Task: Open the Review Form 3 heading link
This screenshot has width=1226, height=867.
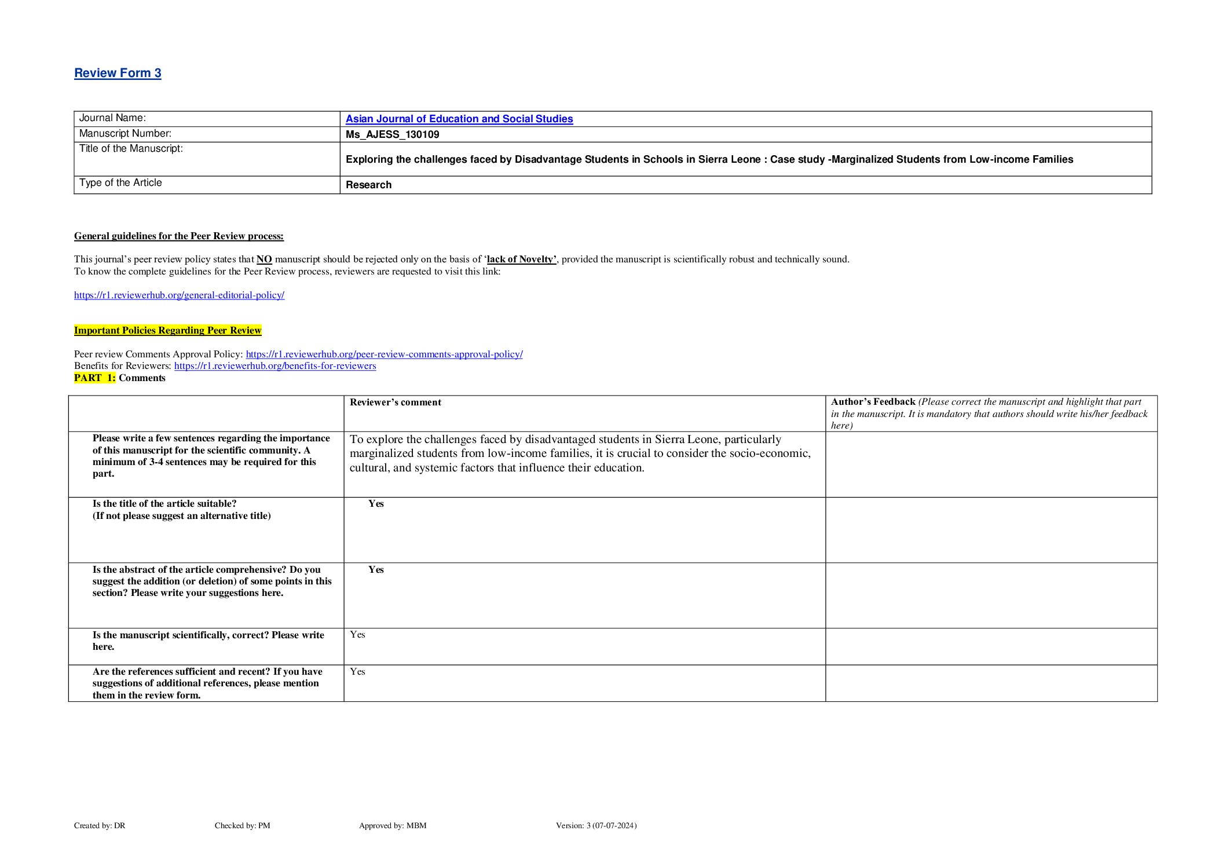Action: 118,73
